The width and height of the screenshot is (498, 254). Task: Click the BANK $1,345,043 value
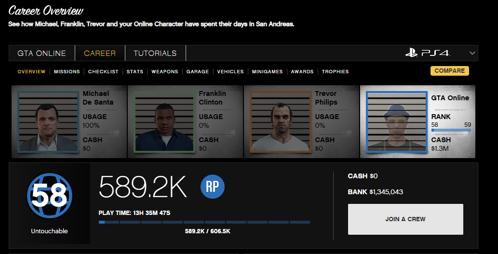pos(376,192)
